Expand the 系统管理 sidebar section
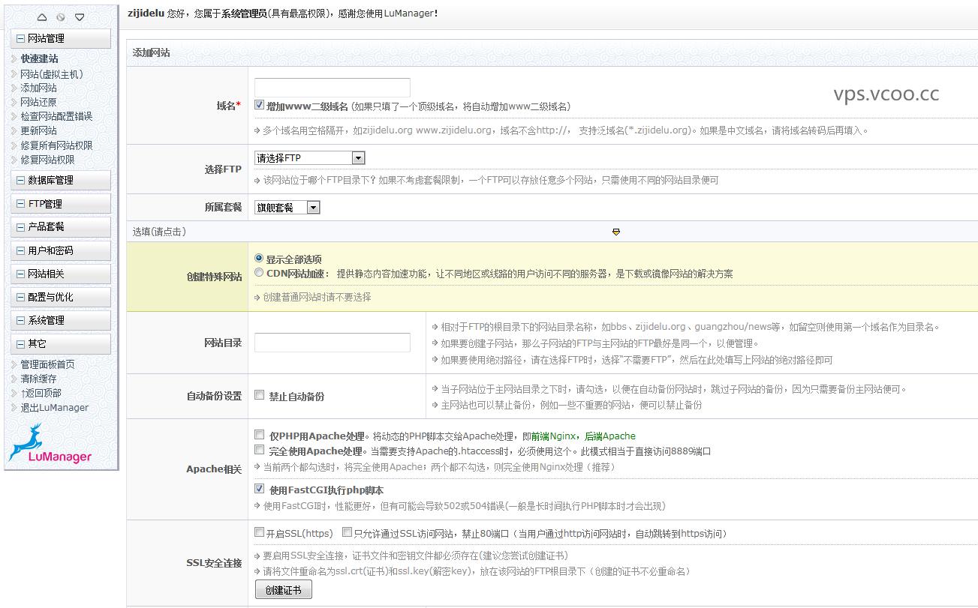 coord(46,320)
